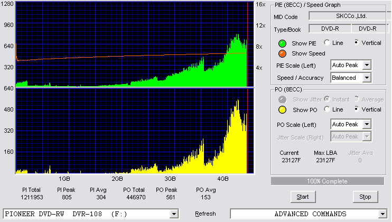This screenshot has width=392, height=222.
Task: Click the PI Total value 1211953
Action: pos(32,197)
